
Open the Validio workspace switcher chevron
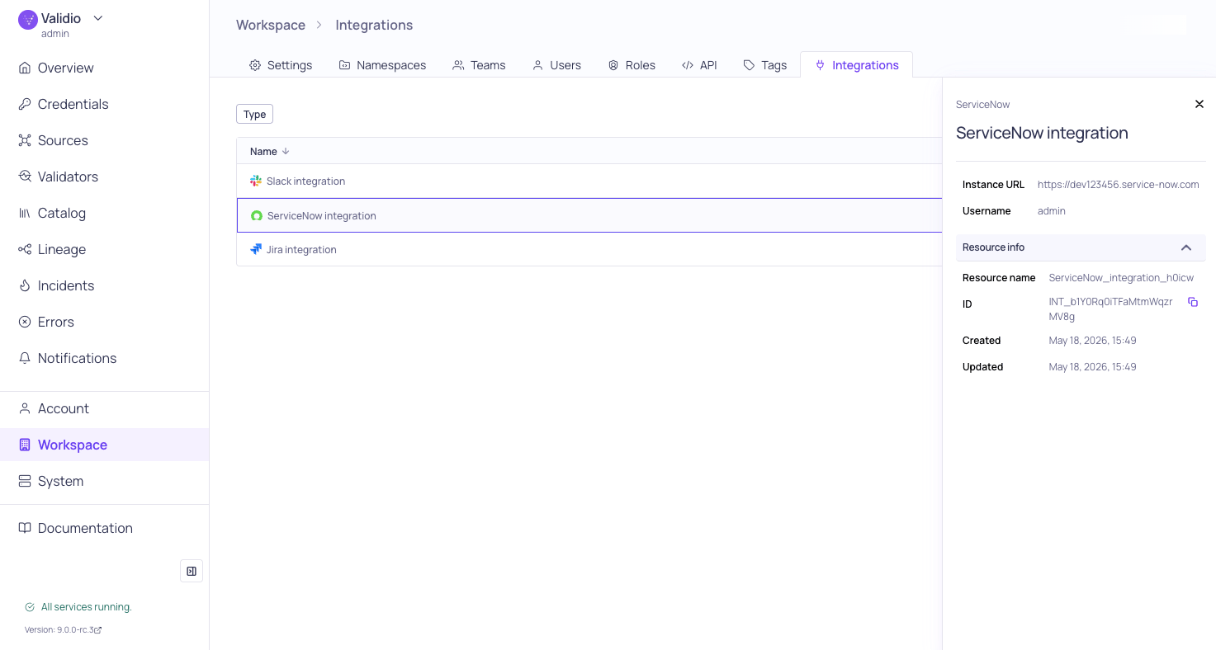pyautogui.click(x=98, y=18)
